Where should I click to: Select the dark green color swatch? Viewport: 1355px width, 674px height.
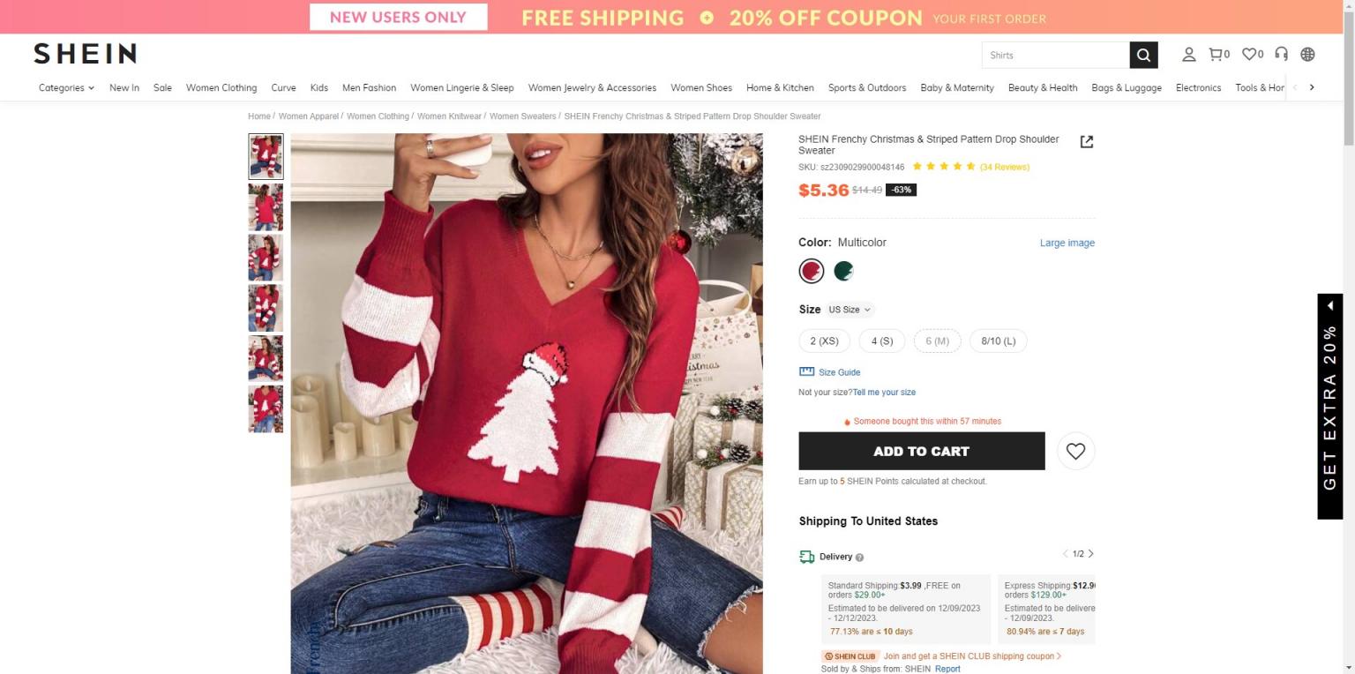843,271
